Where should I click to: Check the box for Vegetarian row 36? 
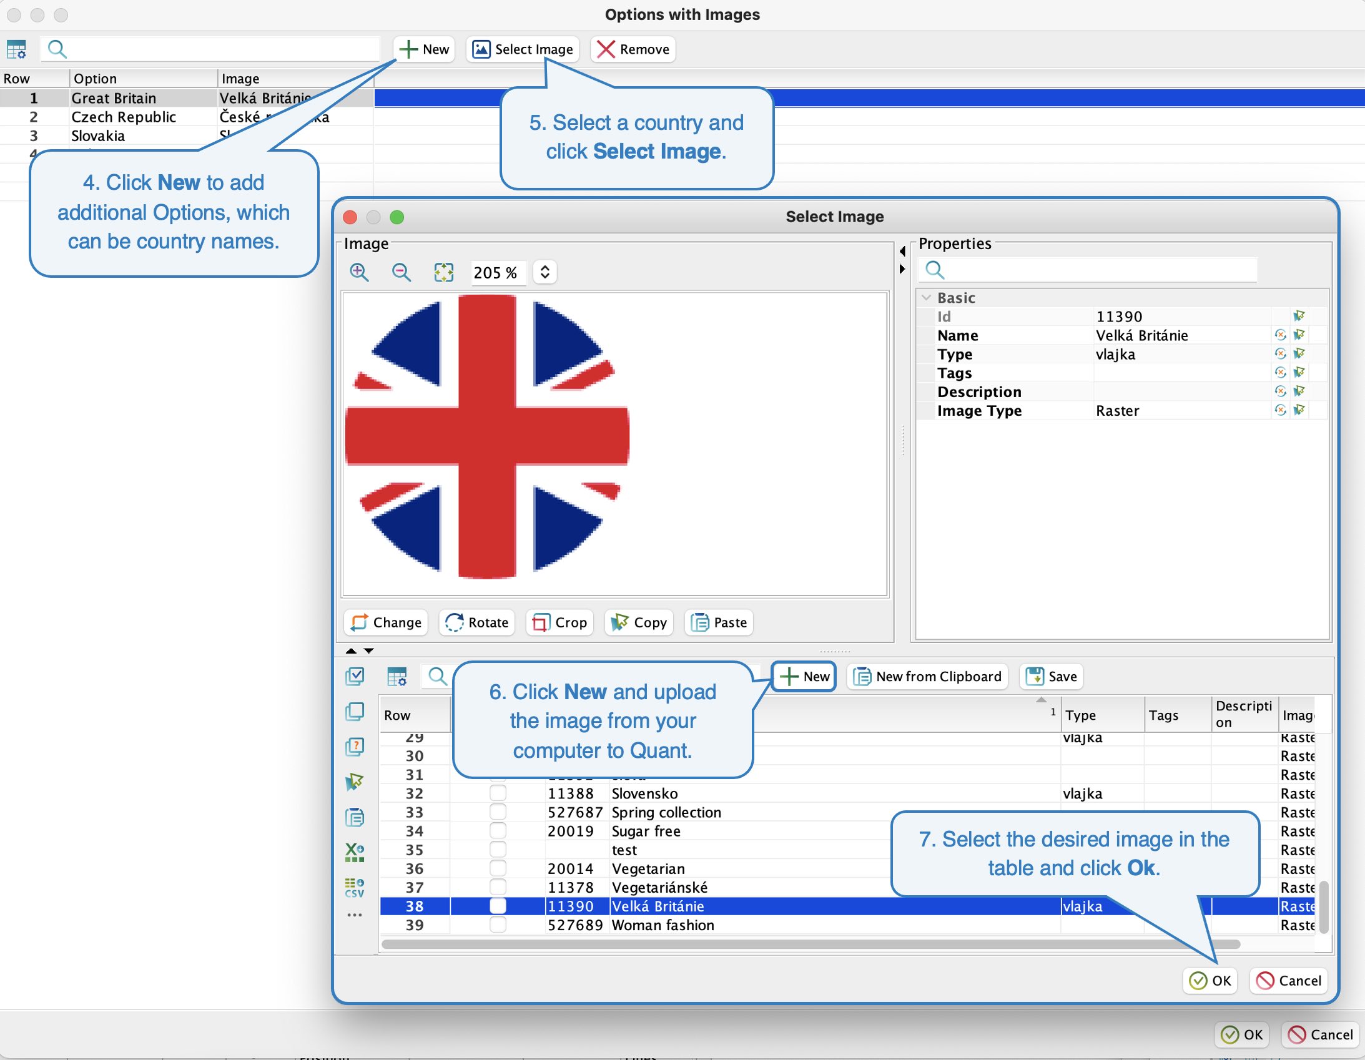point(498,868)
